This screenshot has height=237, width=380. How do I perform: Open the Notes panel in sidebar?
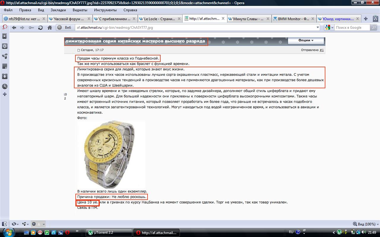pyautogui.click(x=4, y=66)
